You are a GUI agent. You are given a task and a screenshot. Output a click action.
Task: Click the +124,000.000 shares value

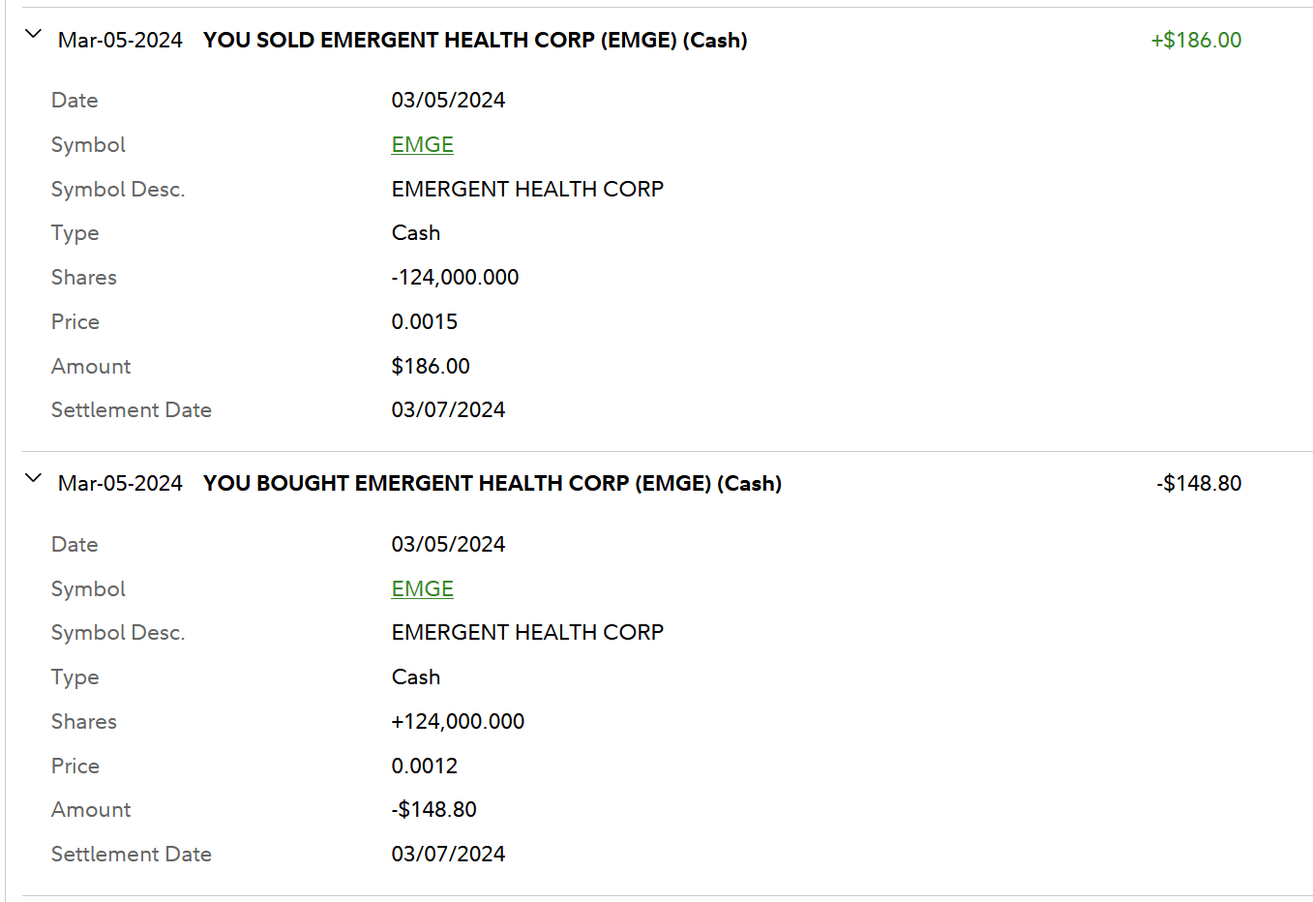click(x=458, y=722)
